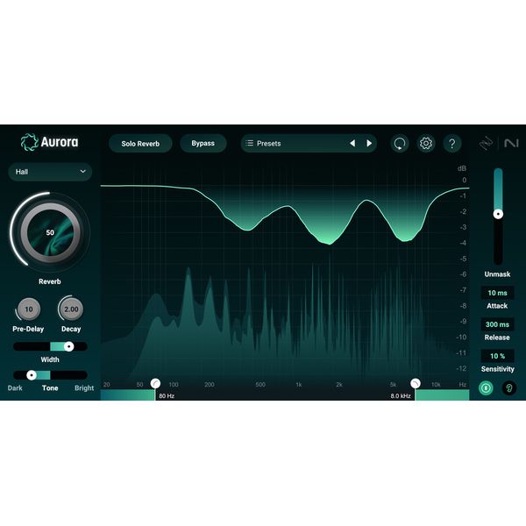Click the 80 Hz low-cut handle

click(x=155, y=383)
